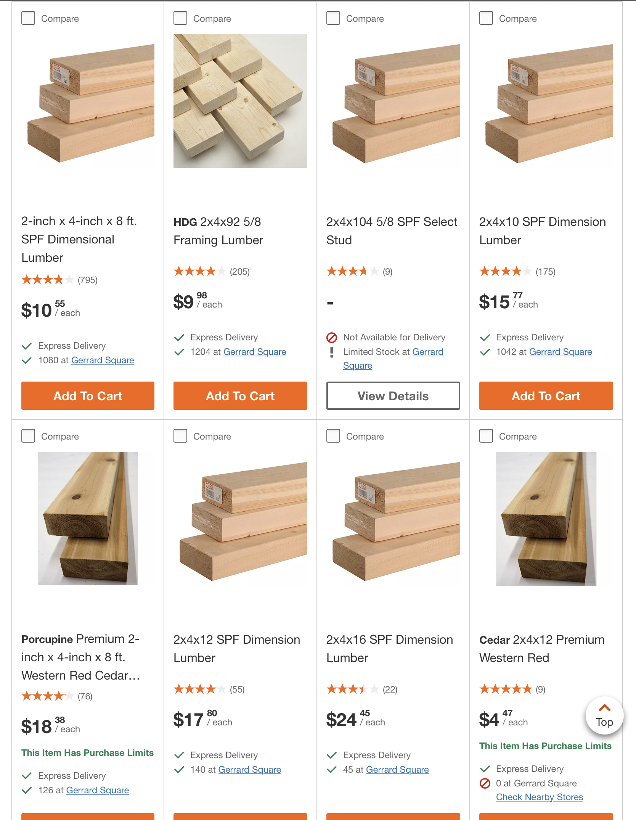
Task: Open Gerrard Square link showing 1204 in stock
Action: coord(255,352)
